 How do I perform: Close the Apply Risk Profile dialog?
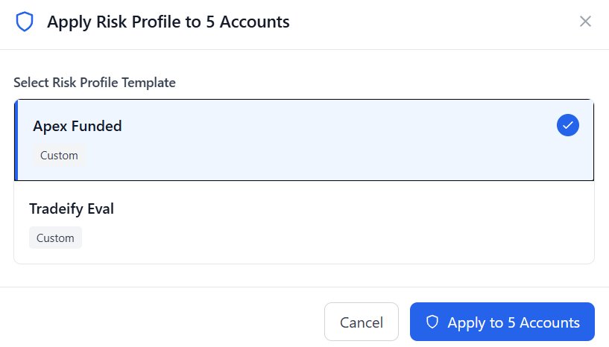coord(585,22)
